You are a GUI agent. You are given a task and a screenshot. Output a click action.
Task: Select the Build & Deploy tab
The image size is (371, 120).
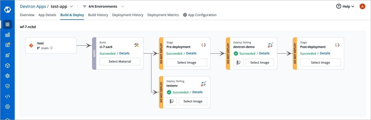(x=72, y=15)
